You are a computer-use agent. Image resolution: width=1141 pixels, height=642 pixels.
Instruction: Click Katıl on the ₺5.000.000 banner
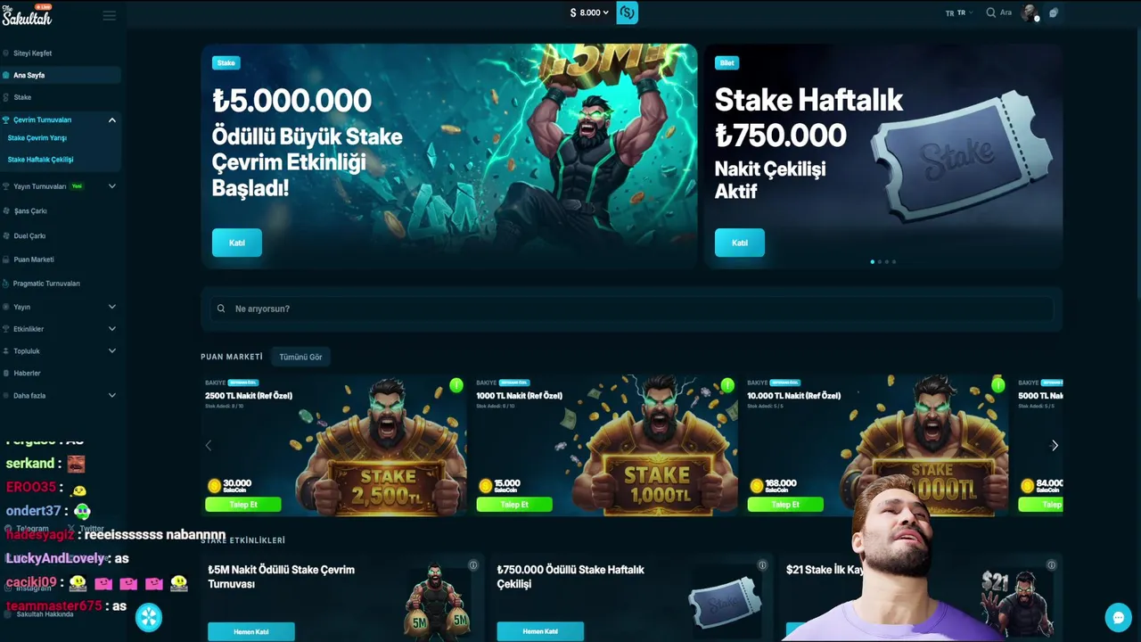(x=237, y=243)
